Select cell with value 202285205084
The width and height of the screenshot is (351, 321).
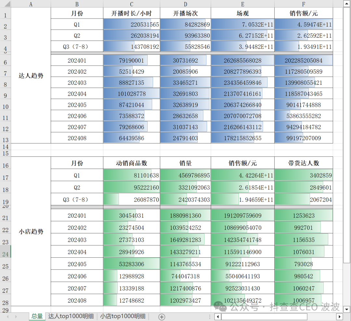tap(304, 60)
